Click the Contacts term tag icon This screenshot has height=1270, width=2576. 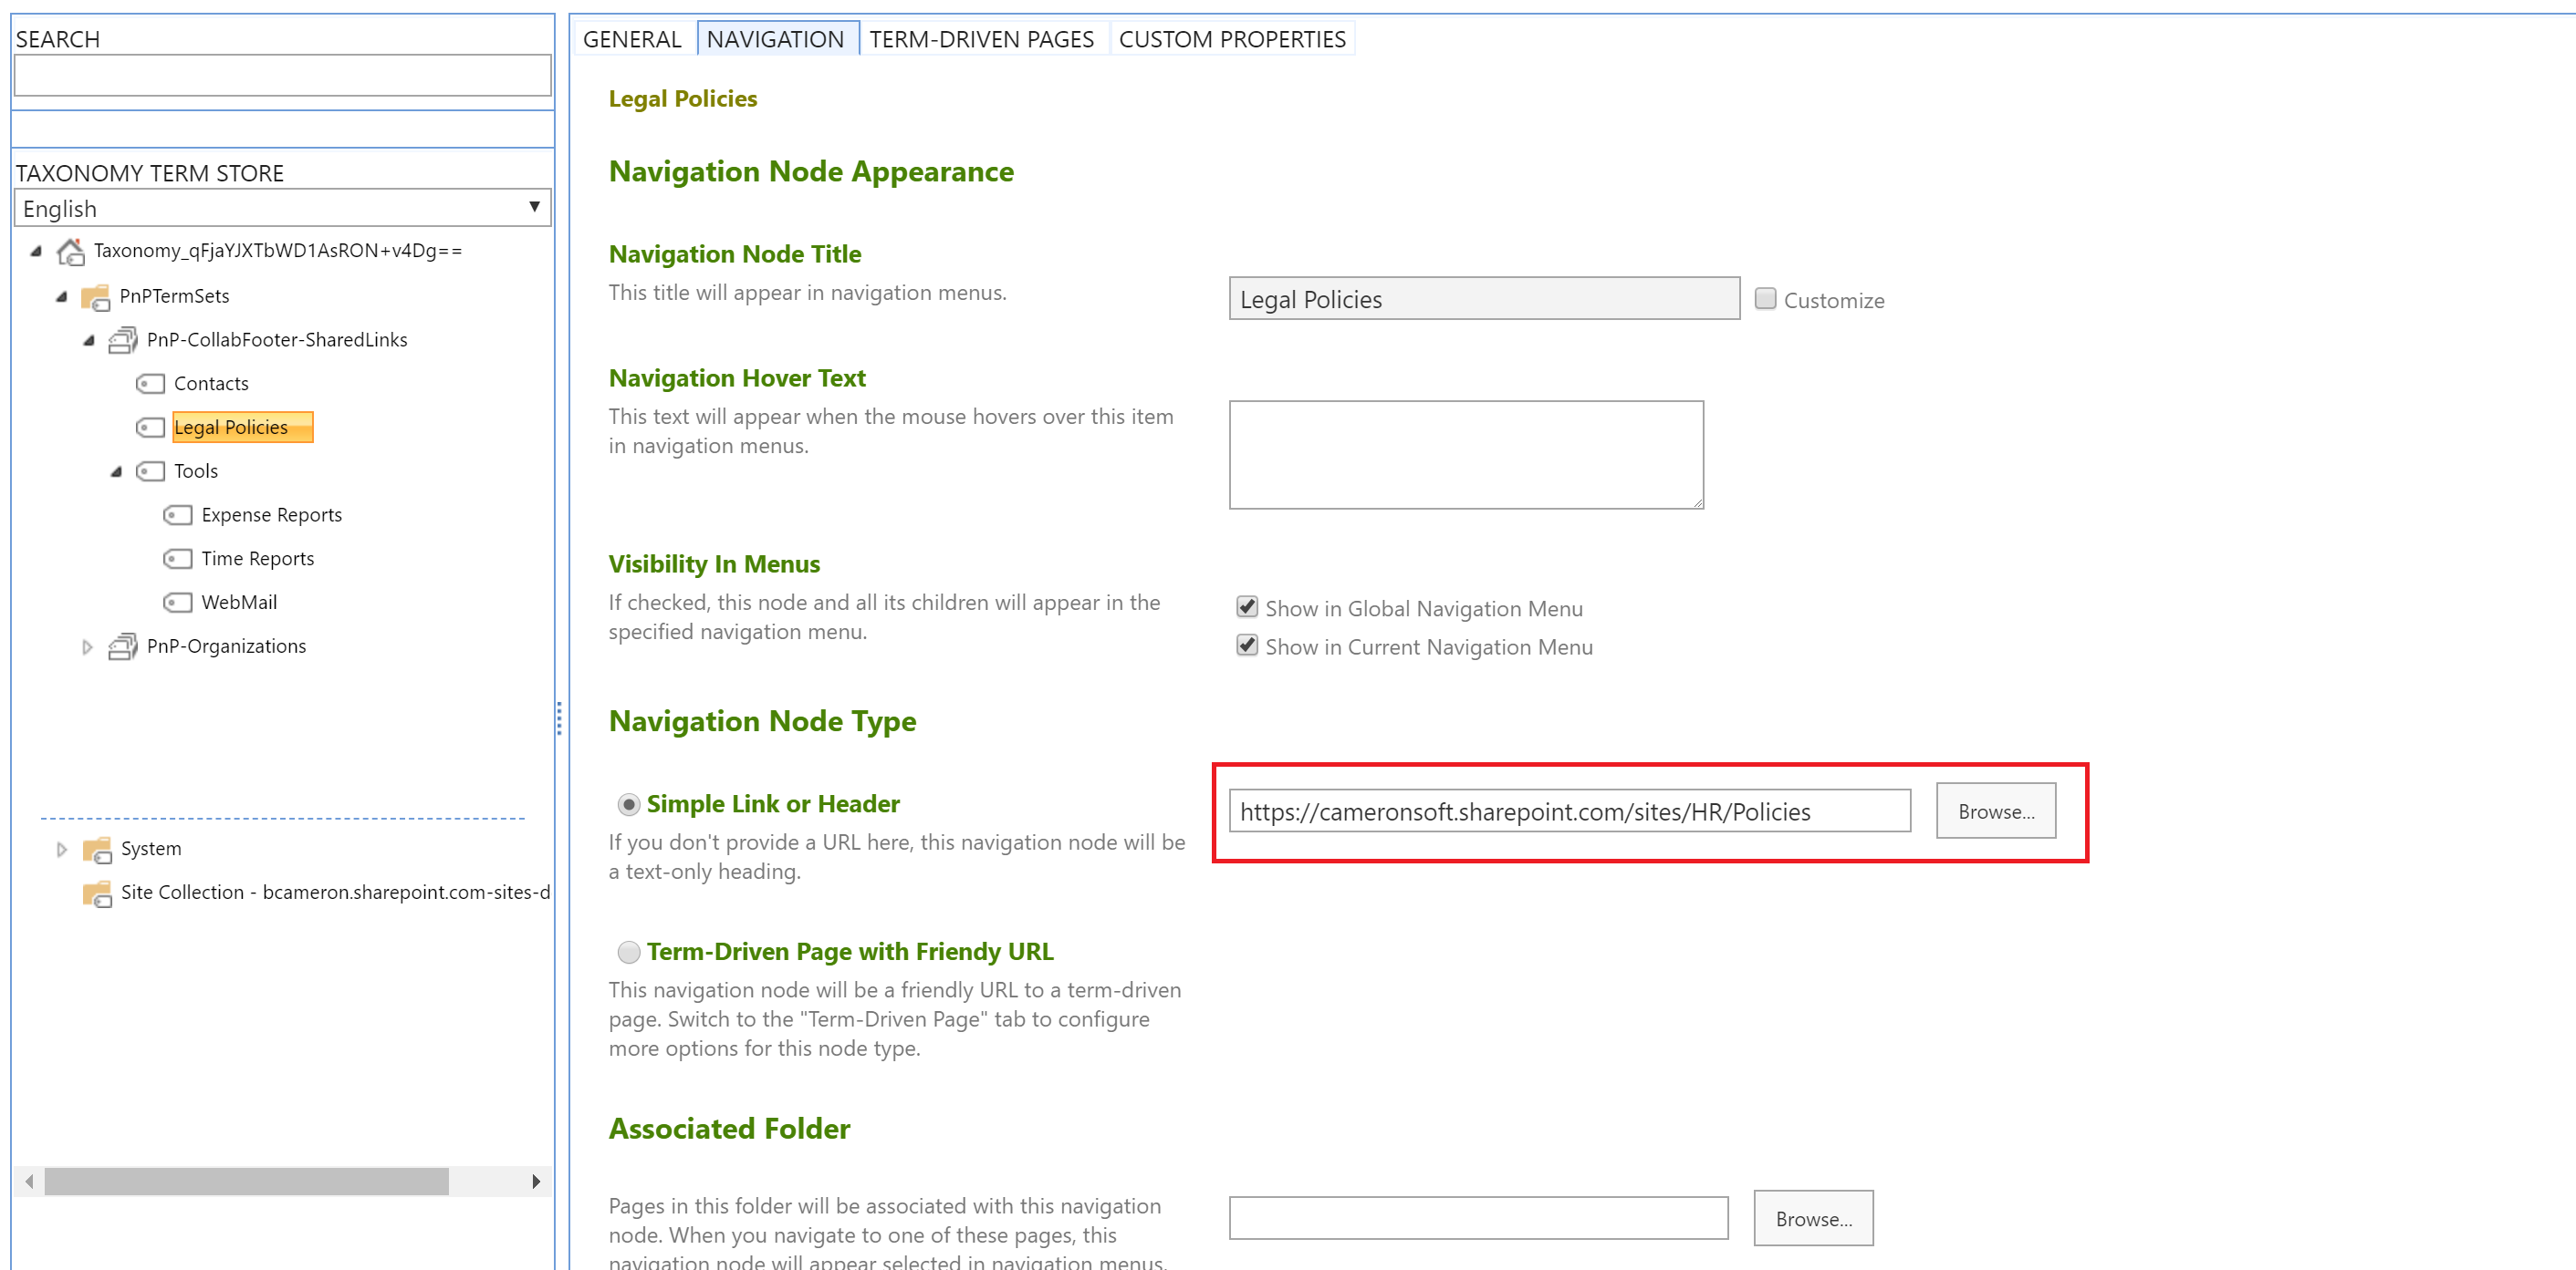(150, 384)
